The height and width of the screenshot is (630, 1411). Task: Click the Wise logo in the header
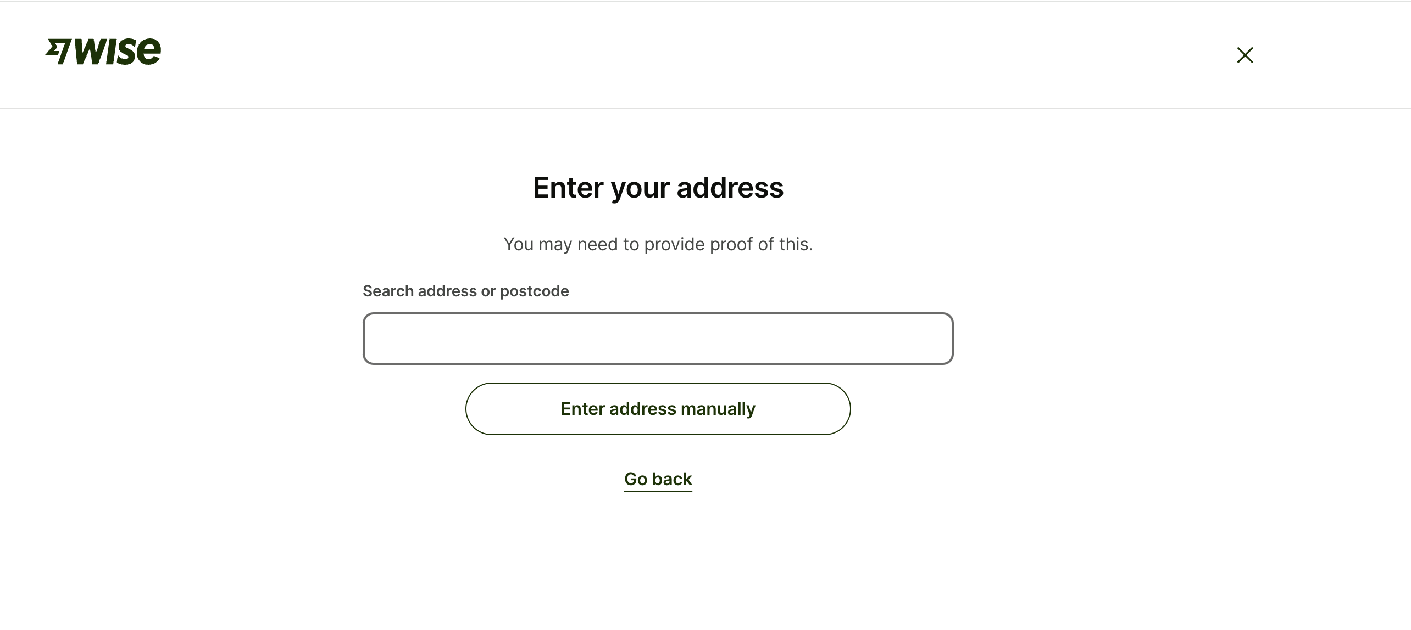click(103, 52)
